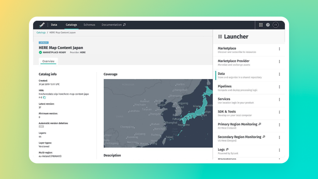The image size is (318, 179).
Task: Open options menu for Logs row
Action: click(x=279, y=150)
